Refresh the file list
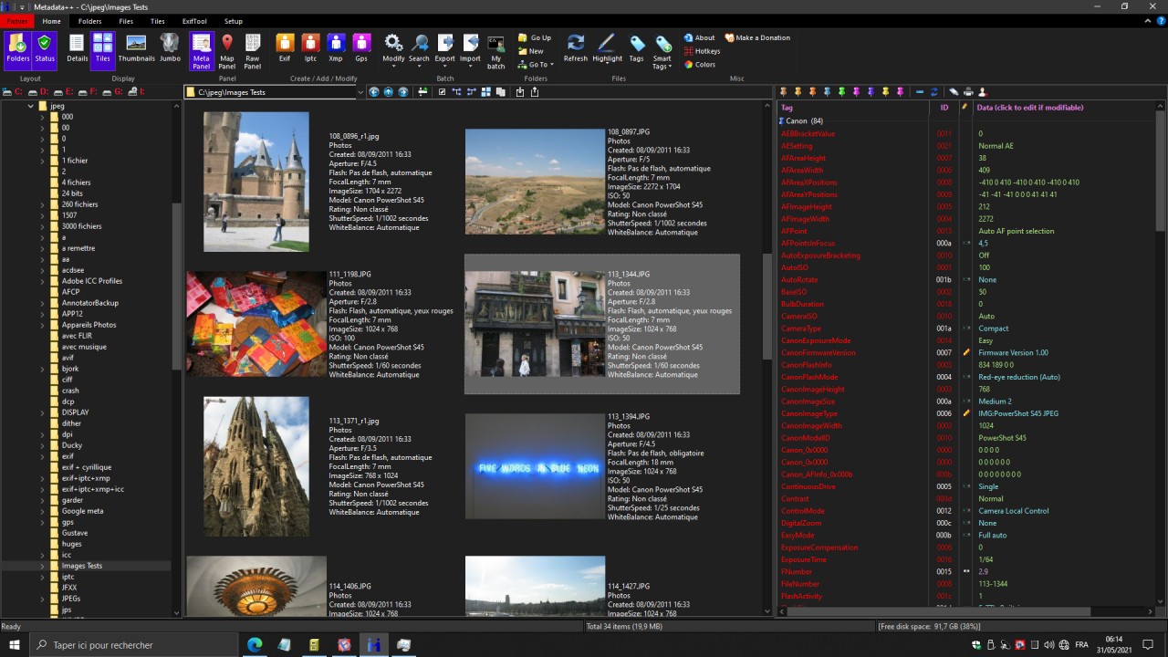This screenshot has width=1168, height=657. pos(576,48)
